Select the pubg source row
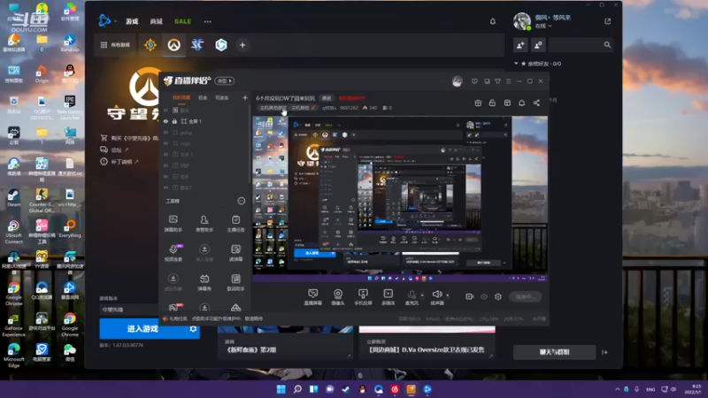This screenshot has height=398, width=708. (x=205, y=133)
